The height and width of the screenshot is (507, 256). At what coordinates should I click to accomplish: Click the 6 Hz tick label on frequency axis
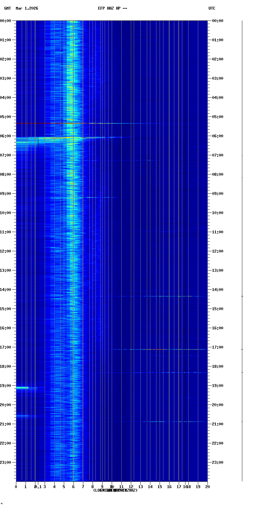click(x=73, y=487)
